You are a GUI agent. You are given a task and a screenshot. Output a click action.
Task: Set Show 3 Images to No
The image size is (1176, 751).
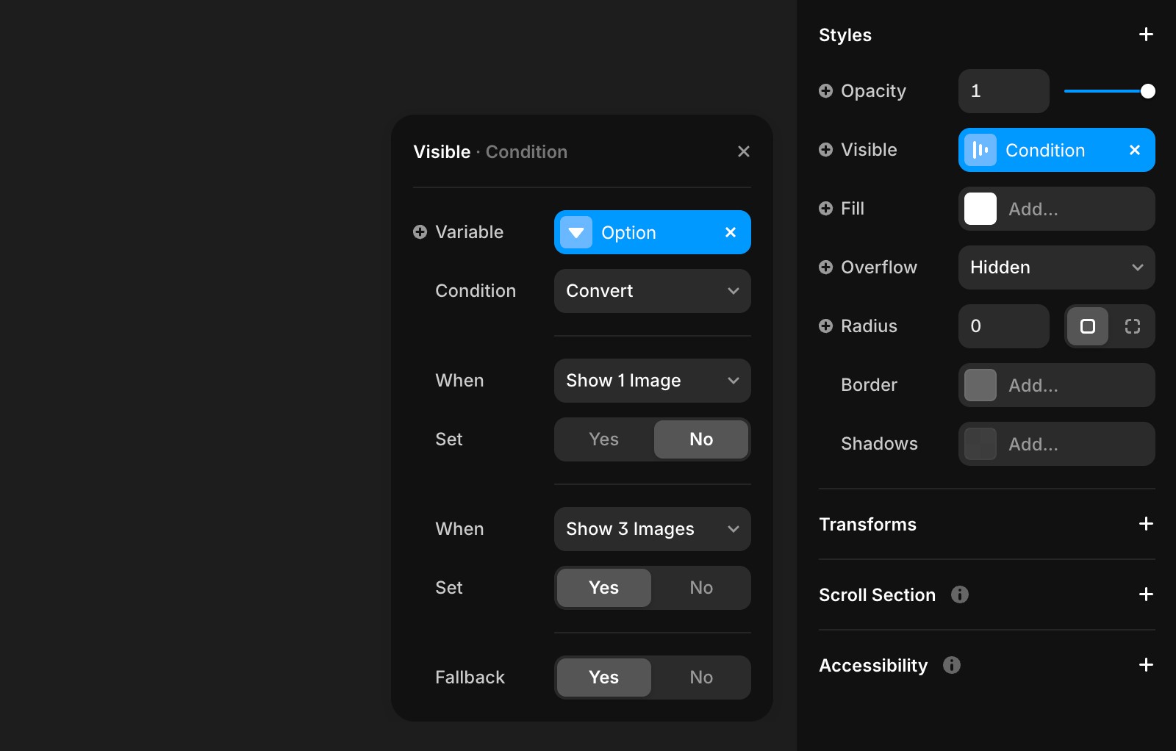[700, 588]
